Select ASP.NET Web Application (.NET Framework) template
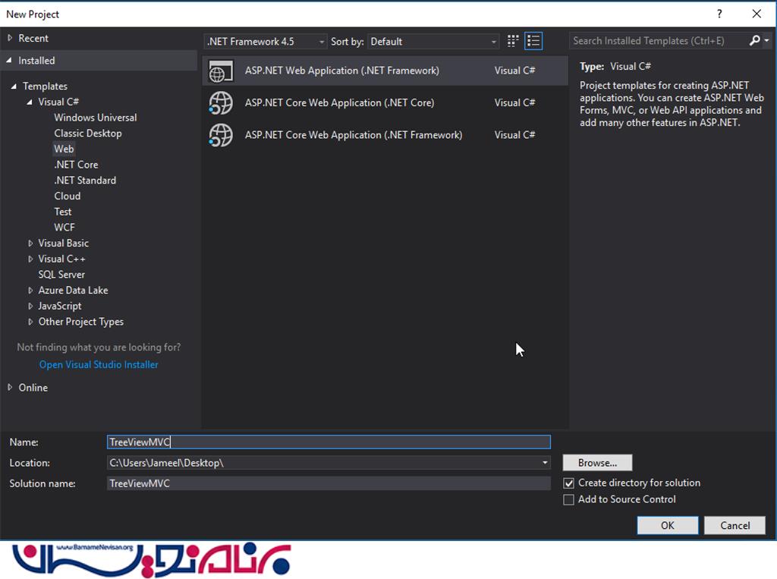The width and height of the screenshot is (777, 579). pyautogui.click(x=385, y=71)
